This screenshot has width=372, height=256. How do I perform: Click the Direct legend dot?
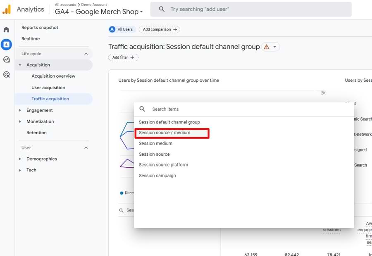[x=122, y=193]
